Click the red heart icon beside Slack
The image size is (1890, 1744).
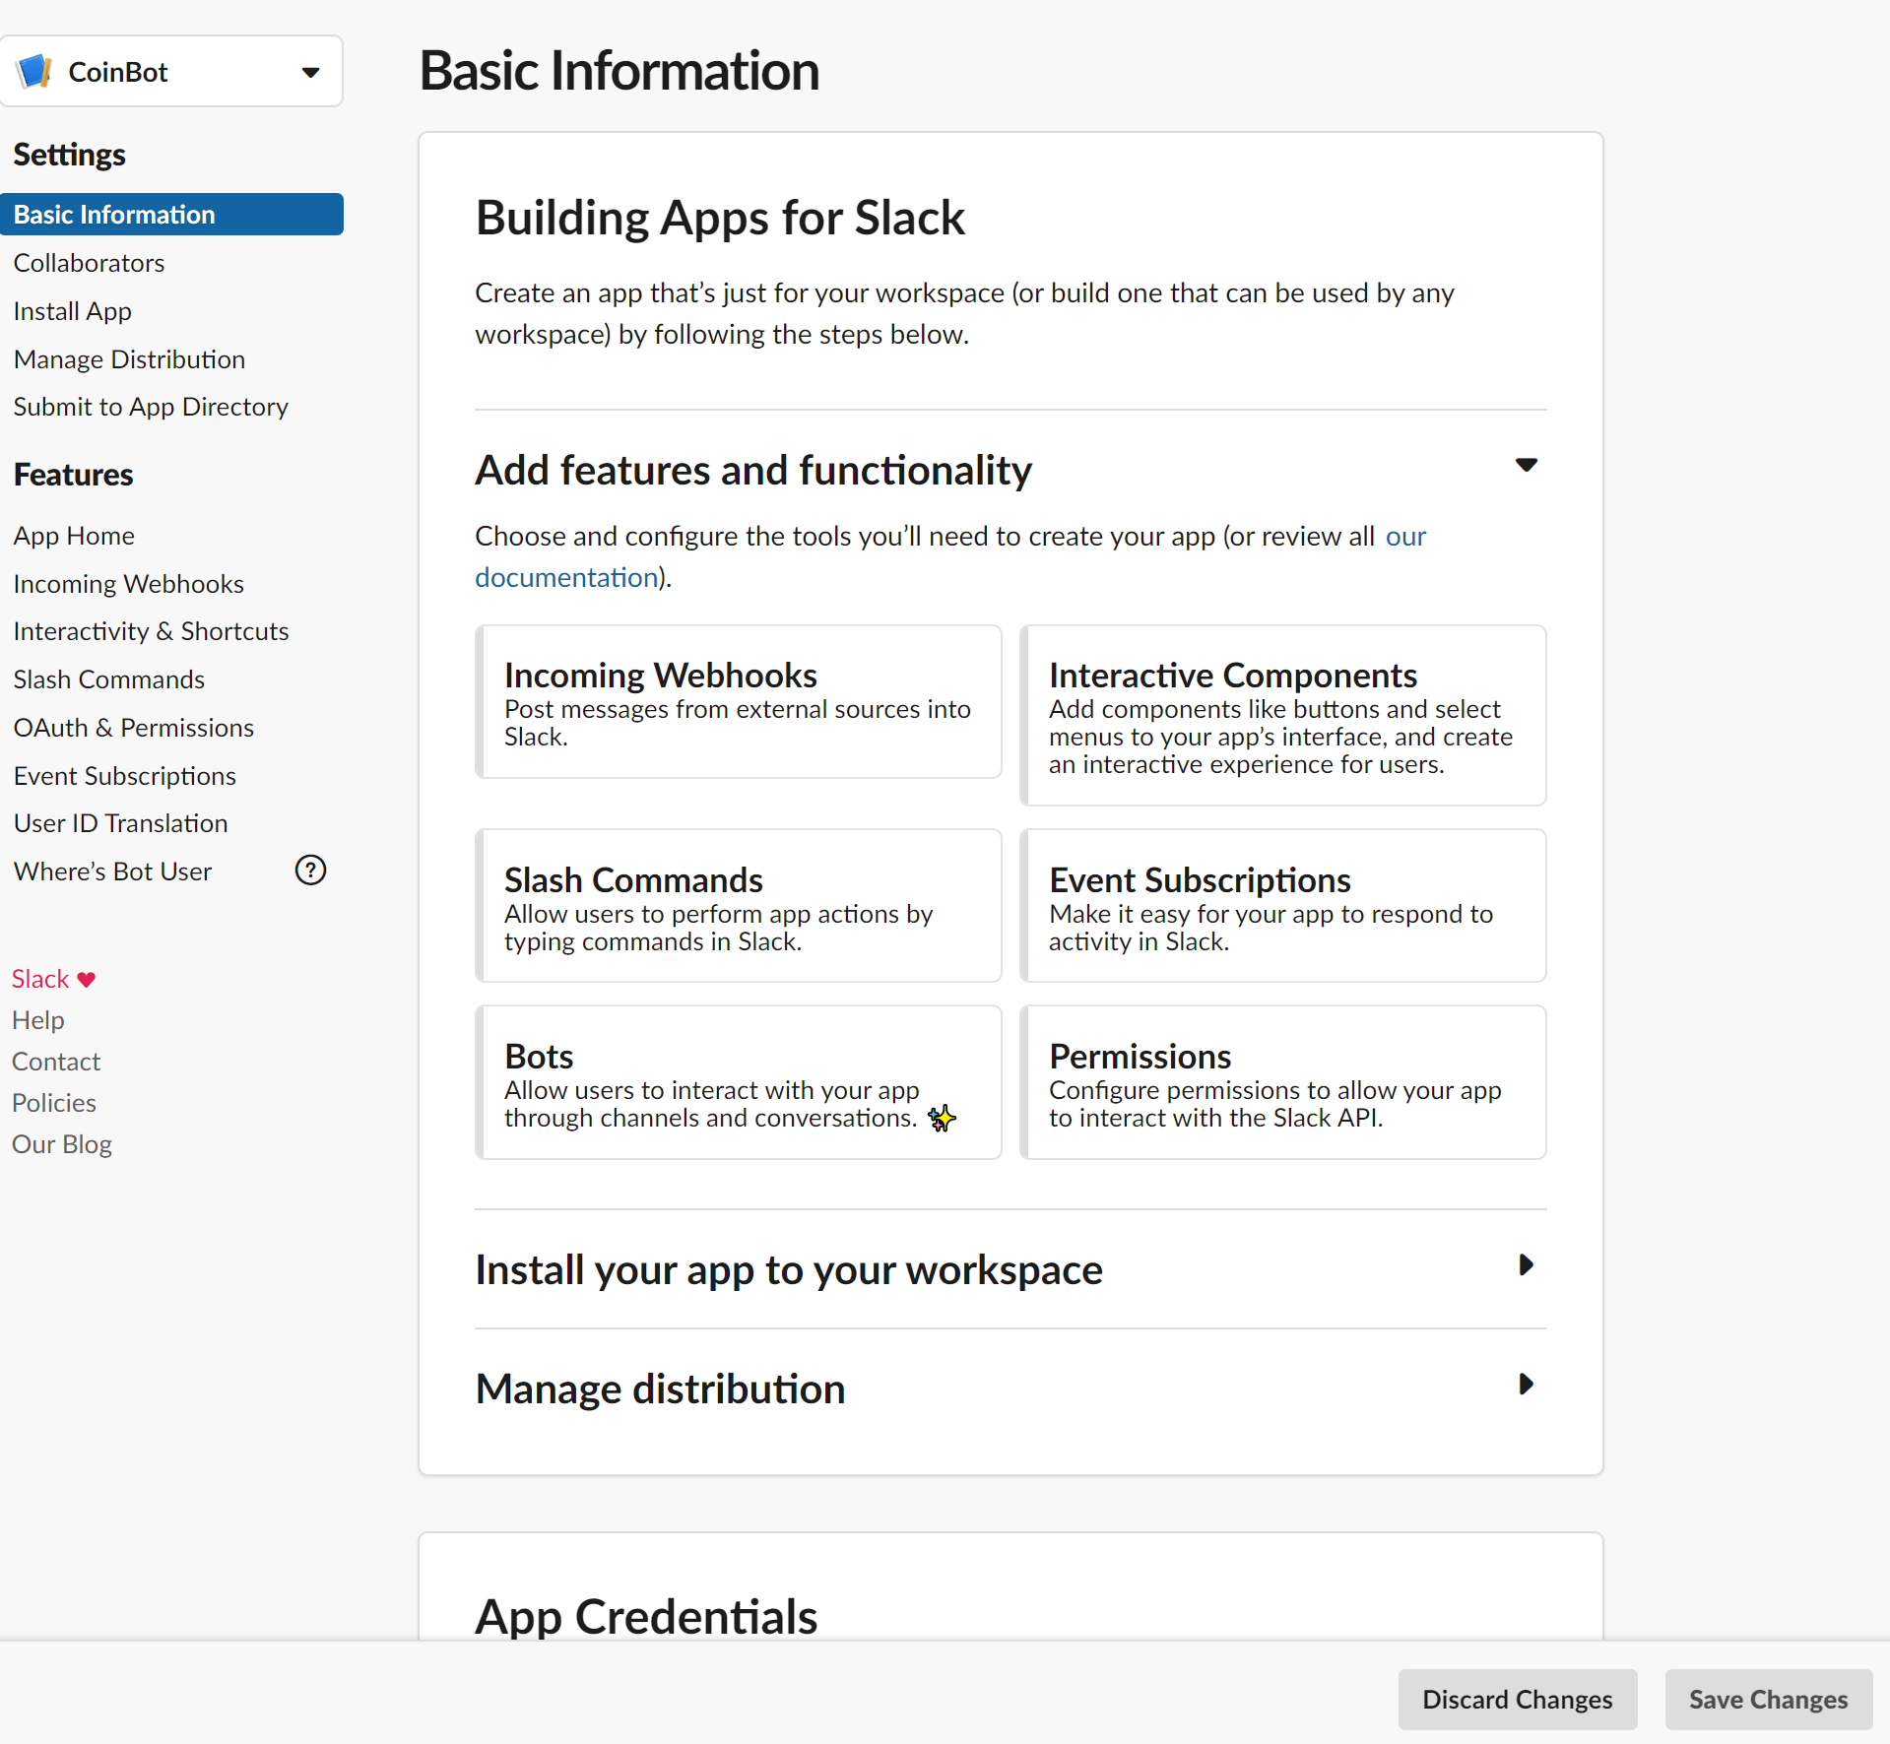(87, 979)
